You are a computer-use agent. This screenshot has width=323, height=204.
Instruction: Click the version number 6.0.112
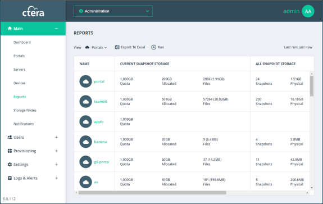(9, 199)
